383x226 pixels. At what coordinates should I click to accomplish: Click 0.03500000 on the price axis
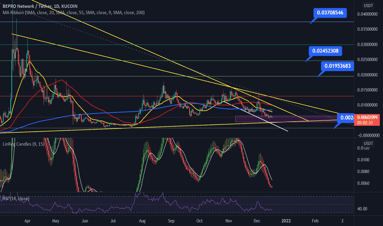pyautogui.click(x=367, y=29)
